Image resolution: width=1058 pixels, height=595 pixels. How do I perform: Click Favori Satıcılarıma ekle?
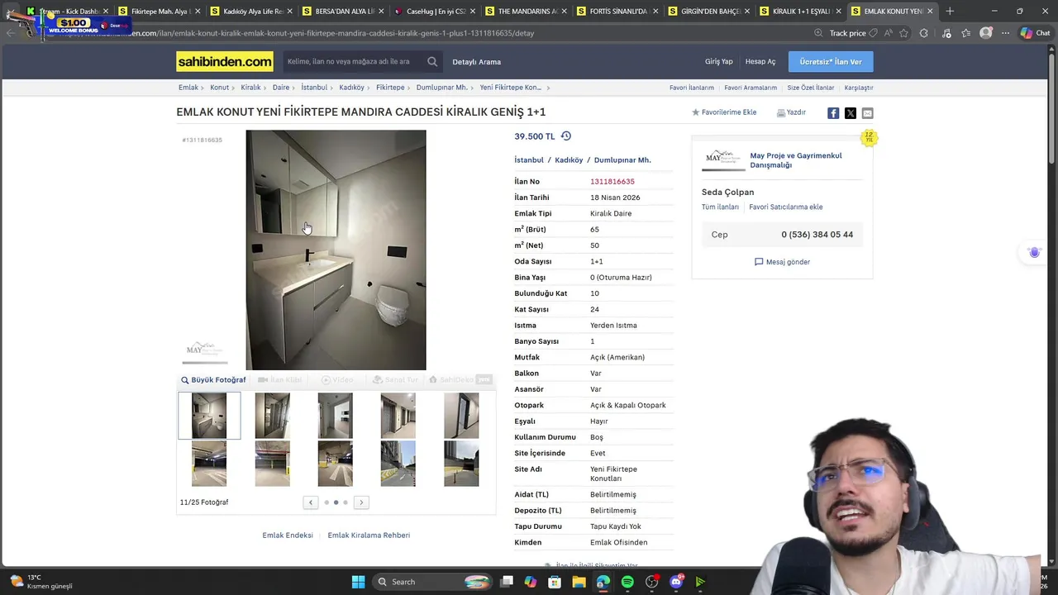pos(785,207)
